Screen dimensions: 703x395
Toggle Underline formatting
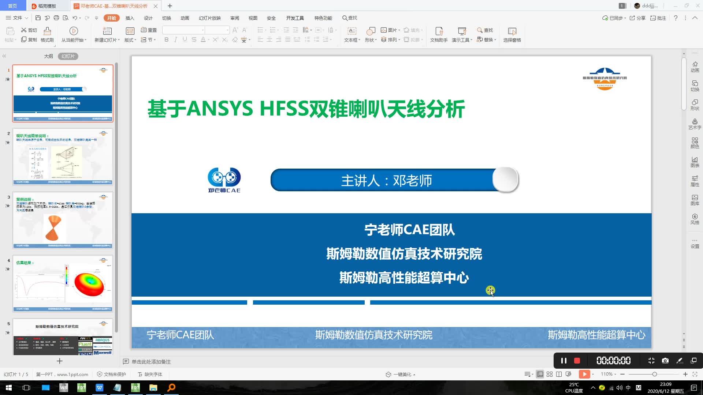pos(185,39)
